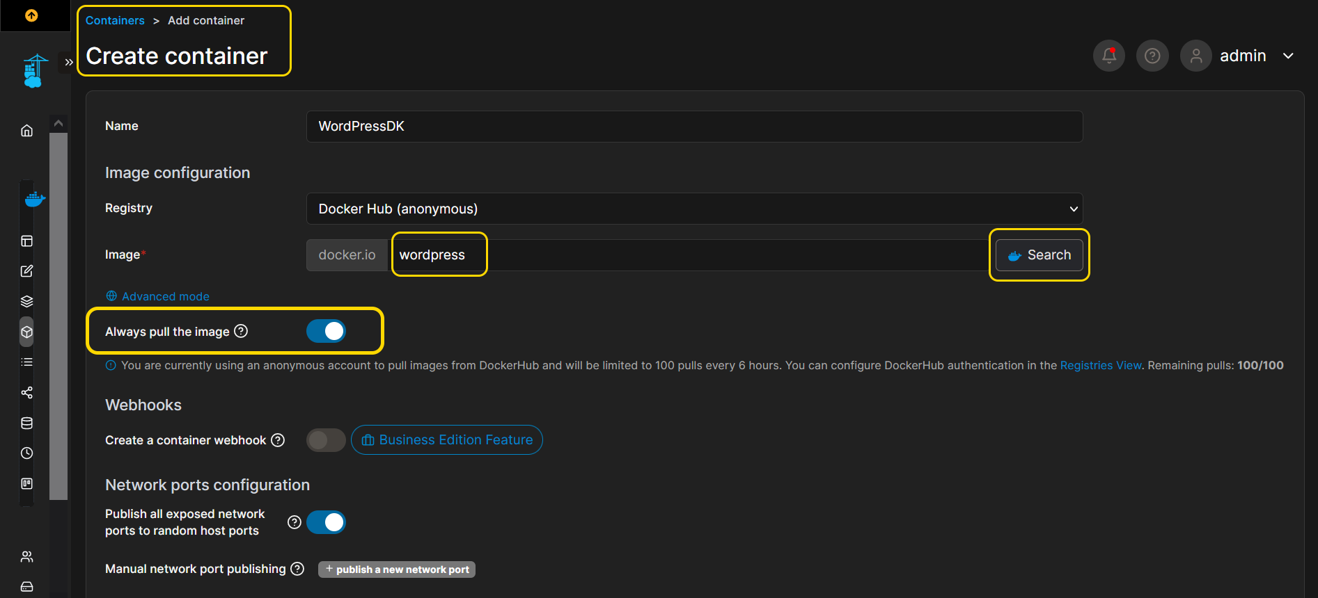Screen dimensions: 1318x598
Task: Click into the Name input field
Action: (694, 127)
